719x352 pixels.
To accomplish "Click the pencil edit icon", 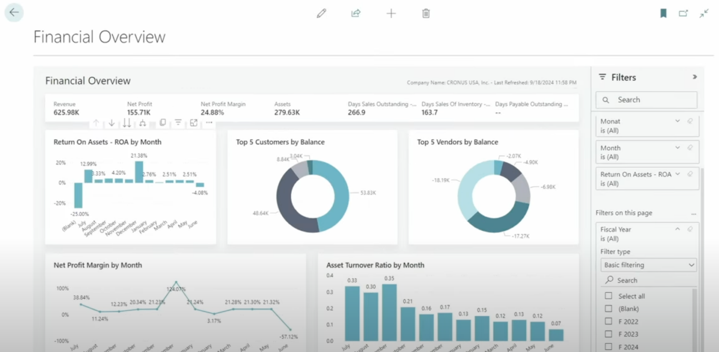I will [321, 13].
